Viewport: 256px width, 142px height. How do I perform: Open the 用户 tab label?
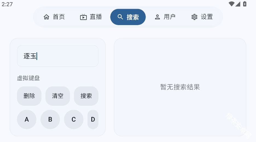pyautogui.click(x=170, y=17)
